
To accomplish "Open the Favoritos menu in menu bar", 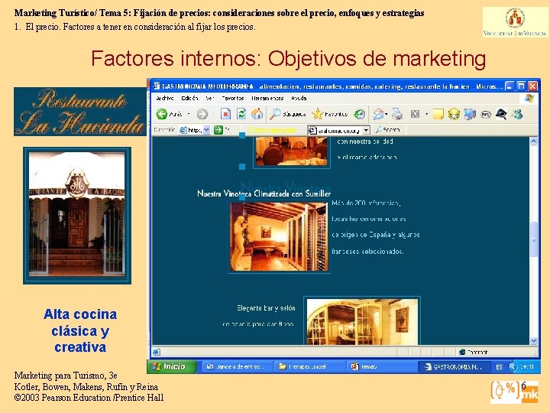I will [x=232, y=99].
